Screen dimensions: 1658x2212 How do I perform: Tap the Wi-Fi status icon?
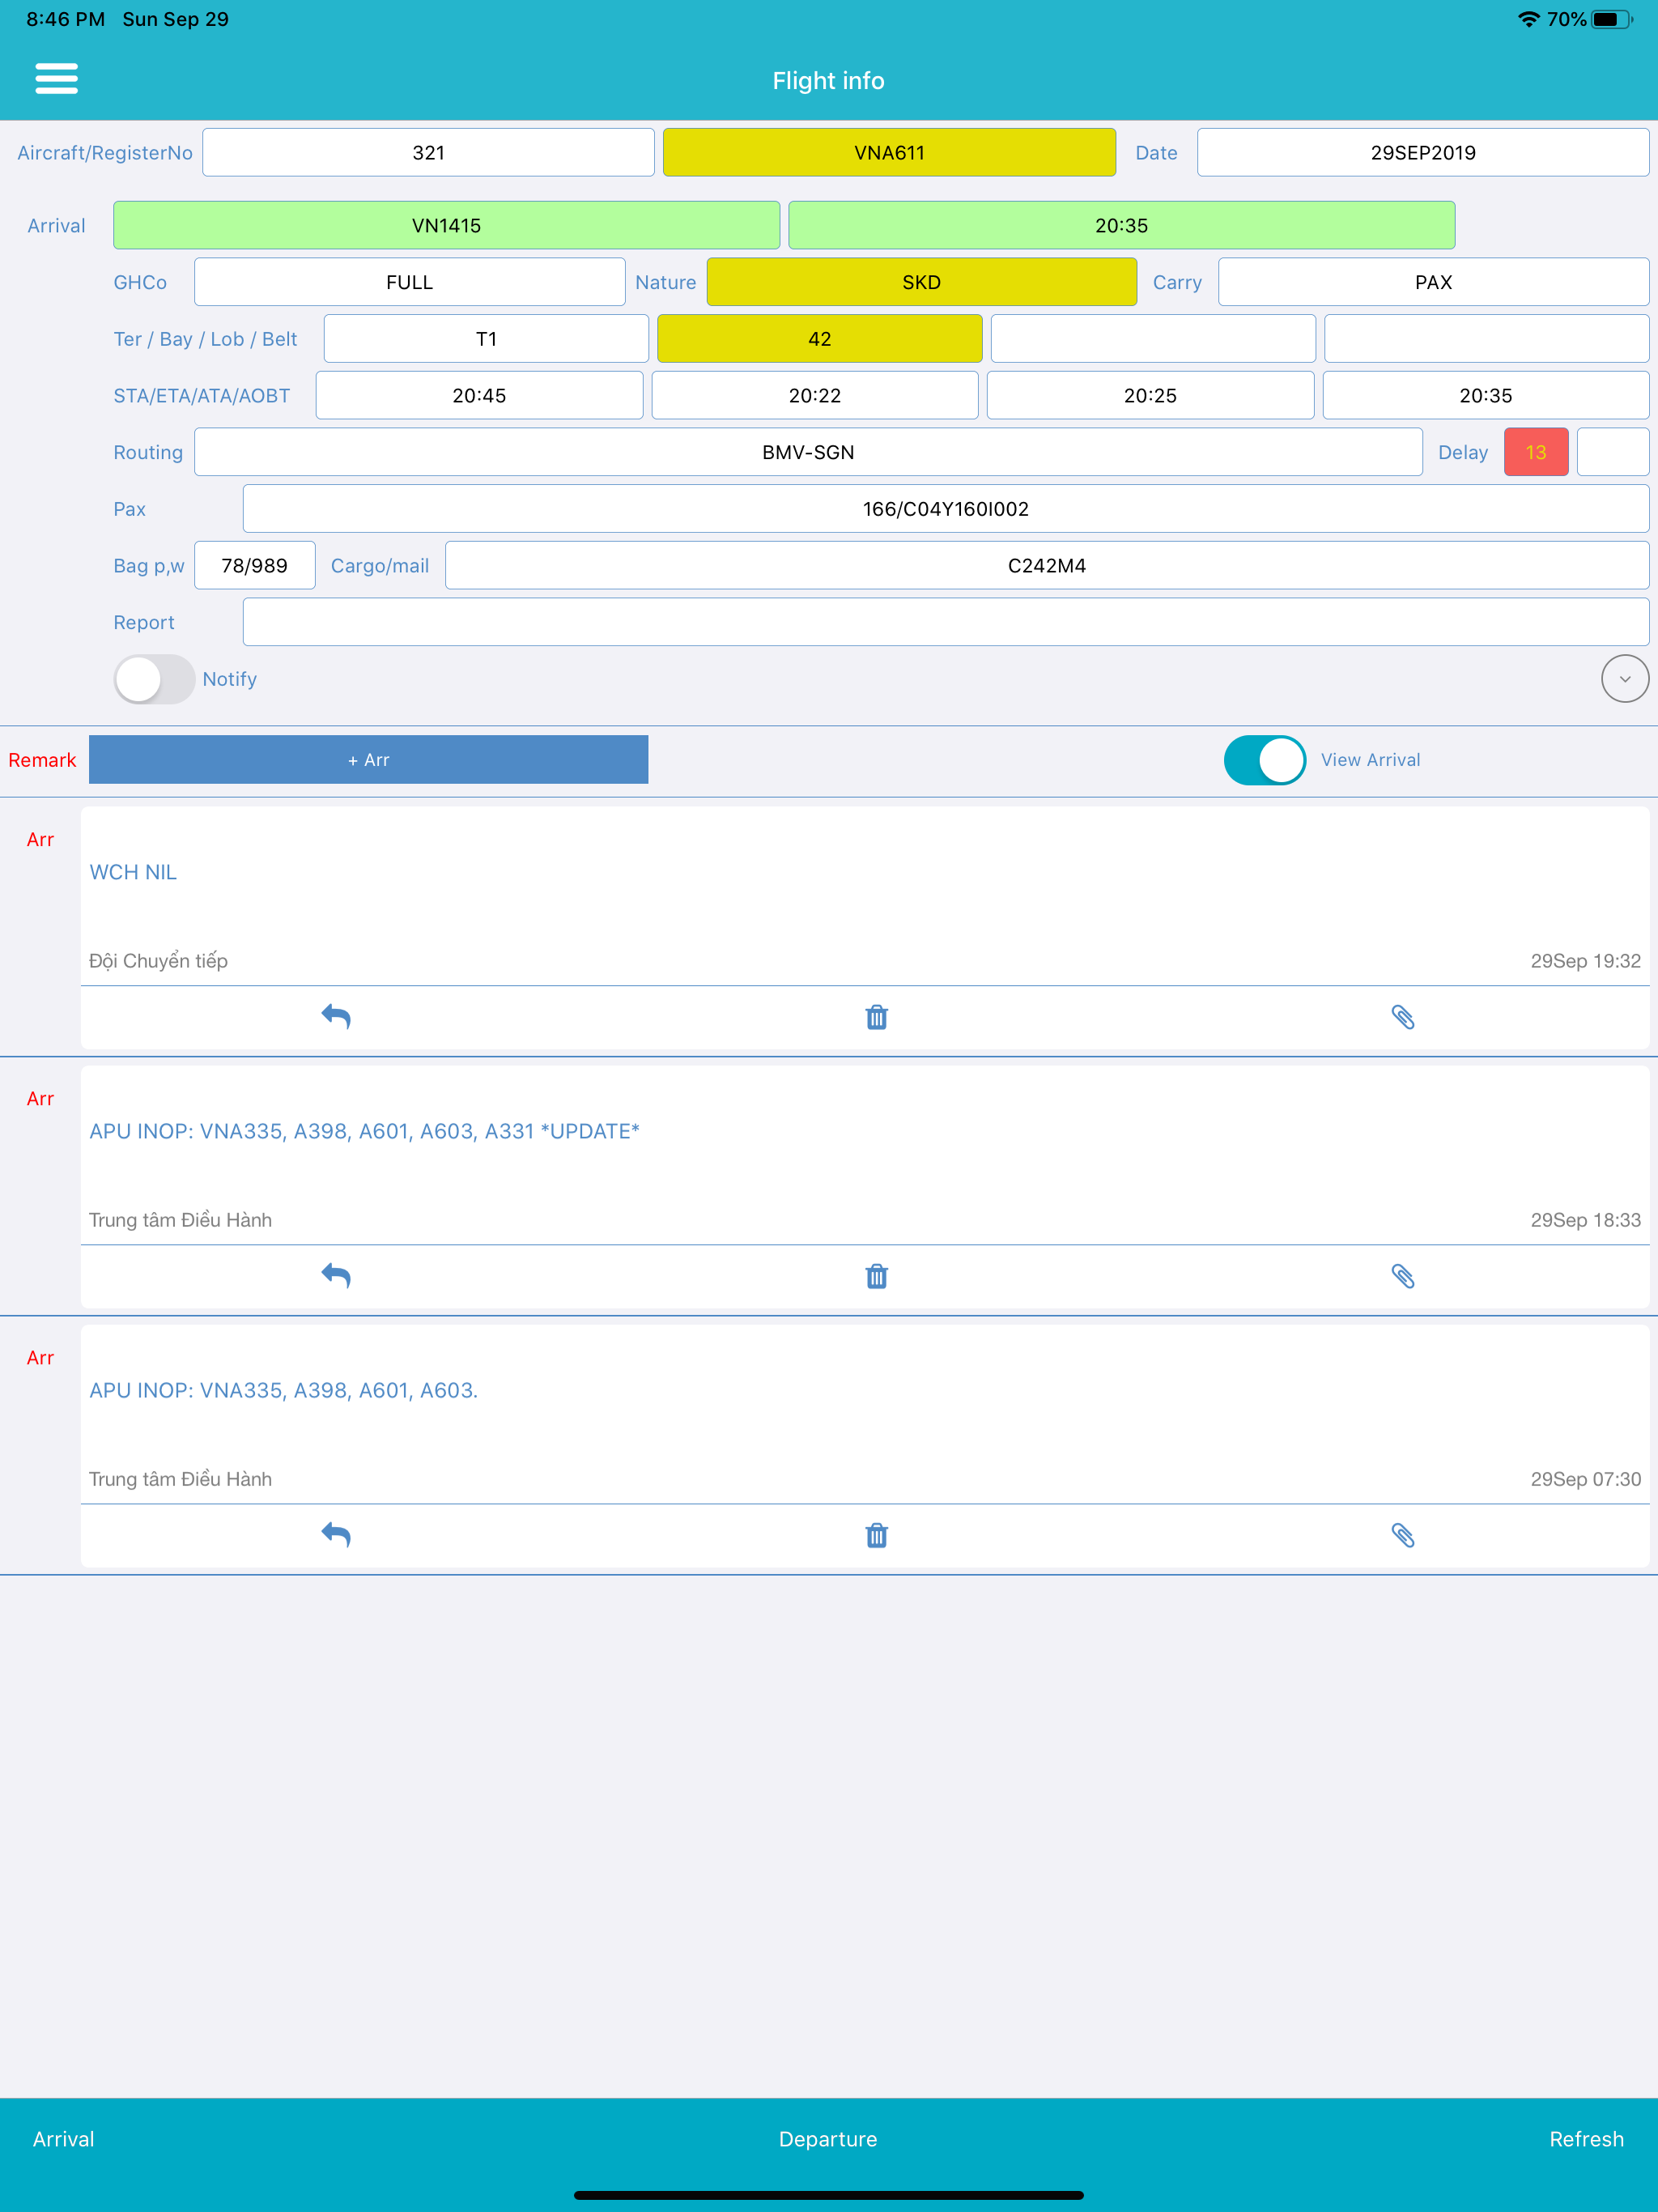coord(1528,19)
